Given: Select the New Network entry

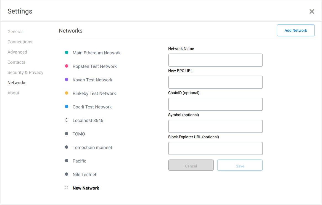Looking at the screenshot, I should click(x=86, y=188).
